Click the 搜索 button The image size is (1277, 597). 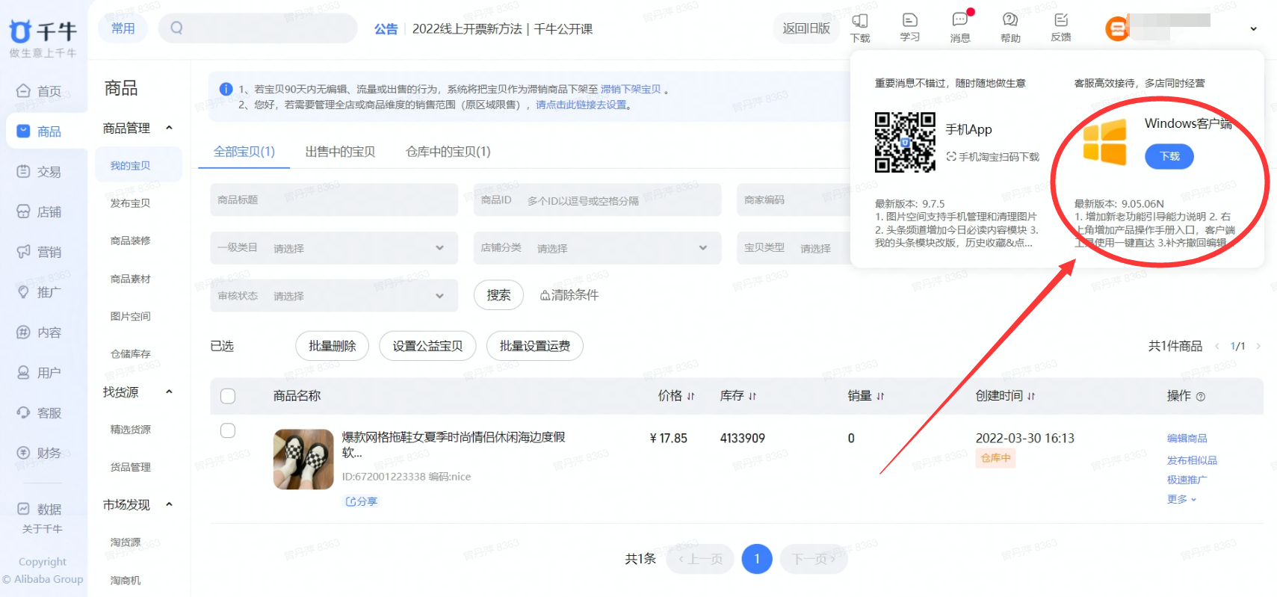498,295
